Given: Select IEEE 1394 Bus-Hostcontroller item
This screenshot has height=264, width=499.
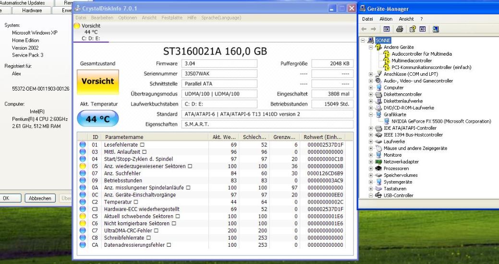Looking at the screenshot, I should coord(413,135).
